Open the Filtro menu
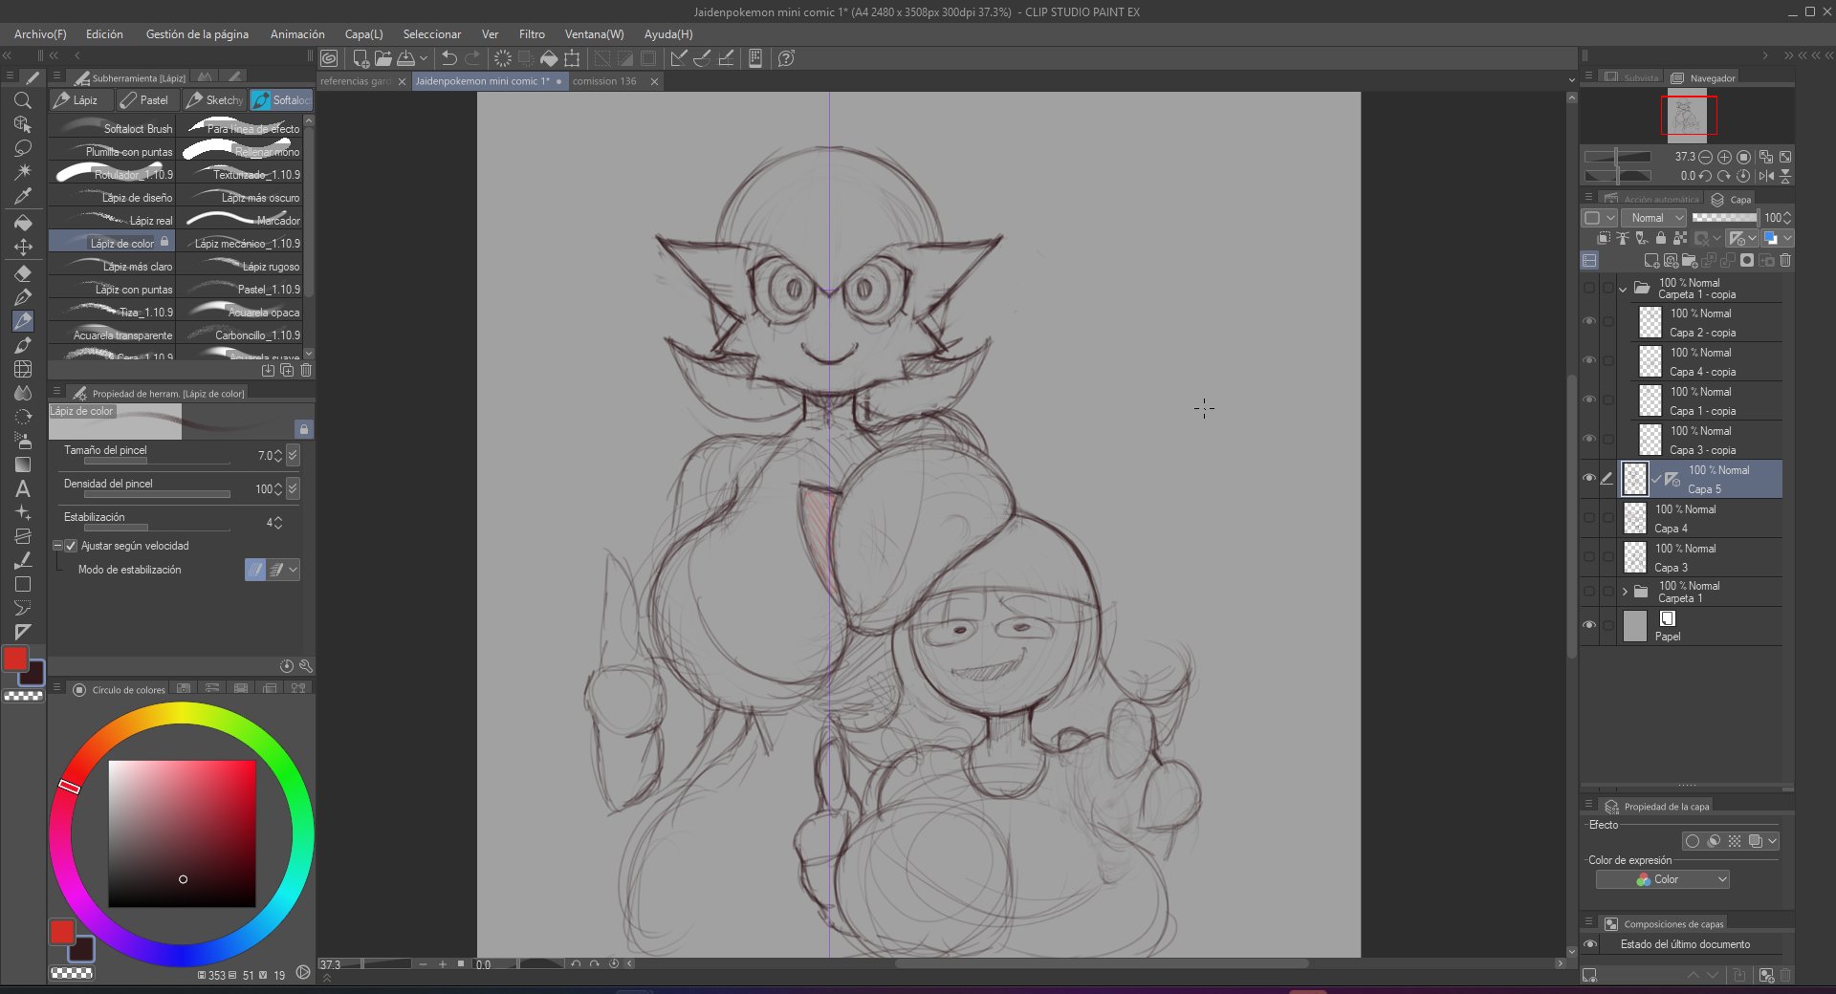1836x994 pixels. (532, 34)
